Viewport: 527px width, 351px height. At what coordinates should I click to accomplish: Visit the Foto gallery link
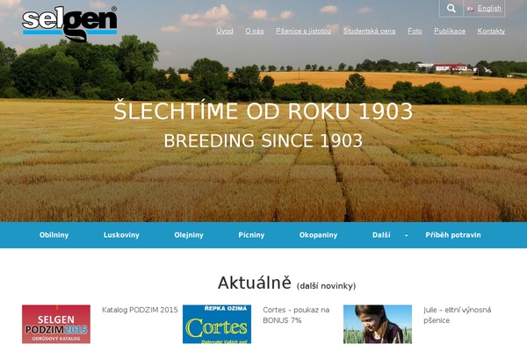point(415,31)
